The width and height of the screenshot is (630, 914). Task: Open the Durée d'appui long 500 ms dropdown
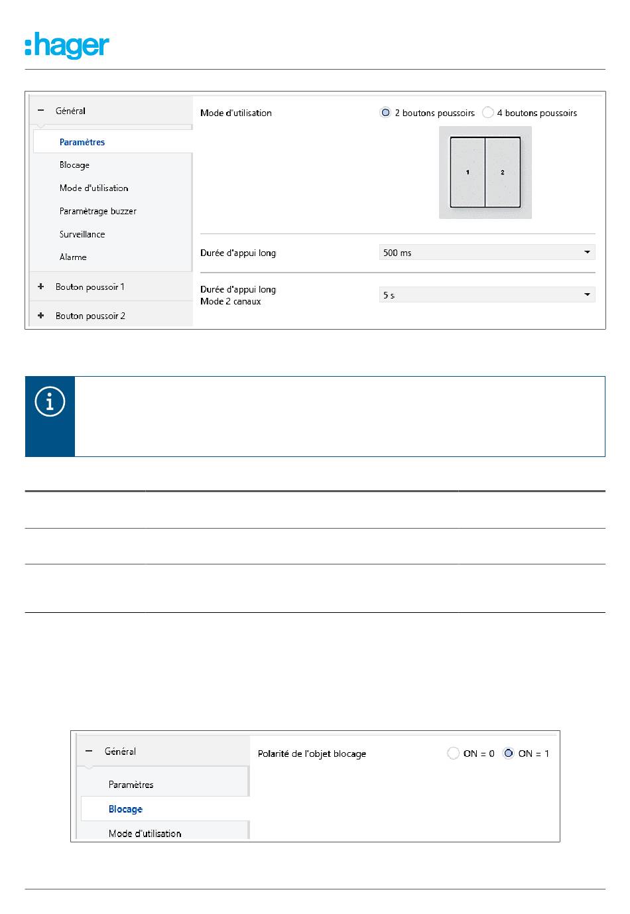(487, 253)
